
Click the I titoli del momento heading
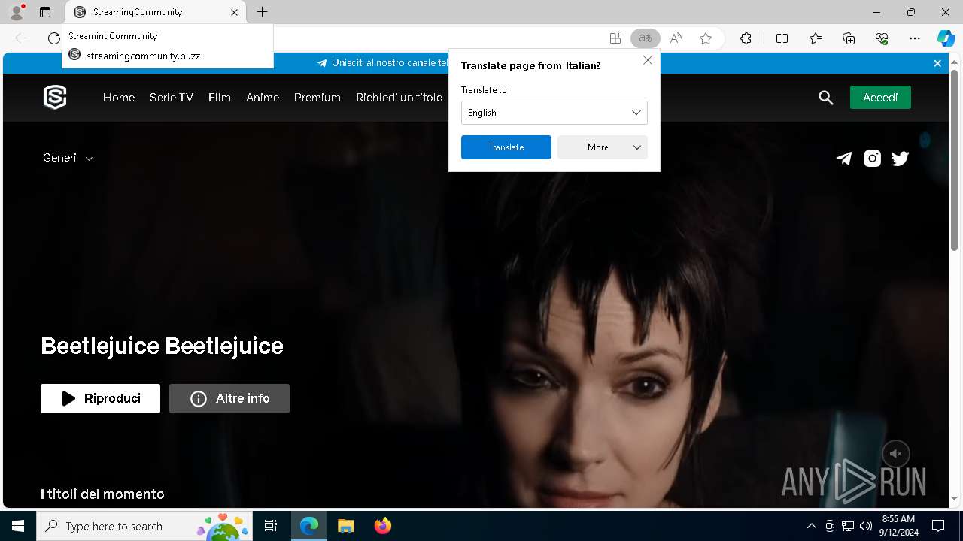tap(102, 494)
